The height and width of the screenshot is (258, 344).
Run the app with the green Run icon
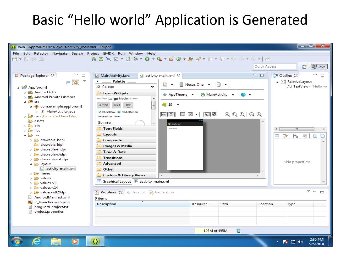pos(147,59)
